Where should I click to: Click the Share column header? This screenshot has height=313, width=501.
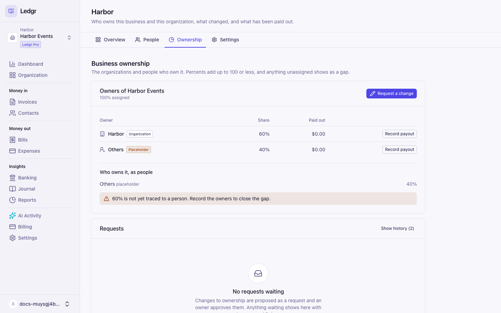coord(264,120)
